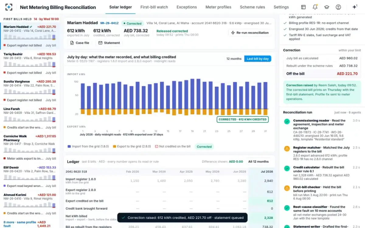Select Tariq Bashir in held bills list
The image size is (365, 228).
pyautogui.click(x=30, y=63)
